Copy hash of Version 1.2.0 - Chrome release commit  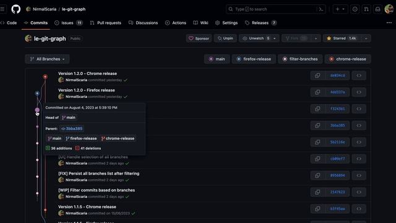(x=317, y=76)
